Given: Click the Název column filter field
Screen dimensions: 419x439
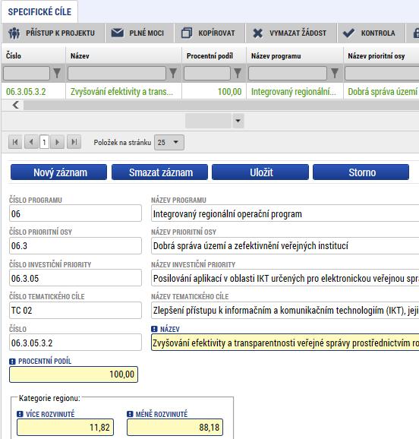Looking at the screenshot, I should click(x=117, y=74).
